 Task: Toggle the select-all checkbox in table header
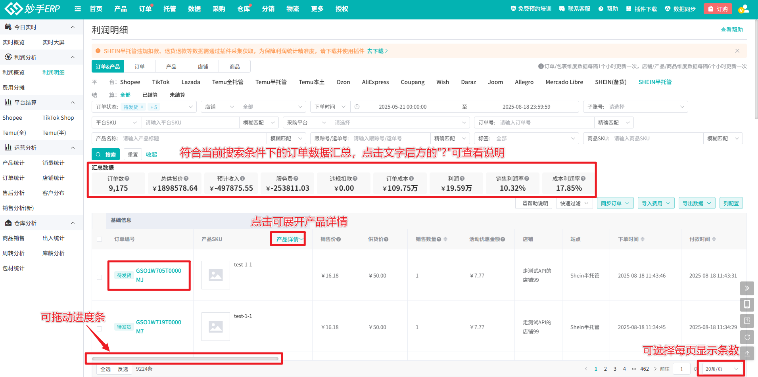tap(99, 239)
